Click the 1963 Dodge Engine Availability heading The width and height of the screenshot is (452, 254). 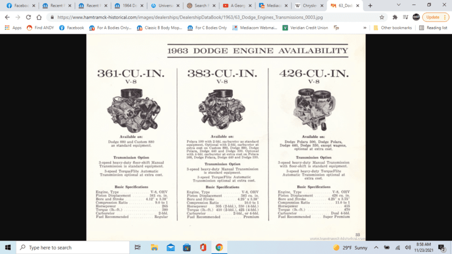258,51
